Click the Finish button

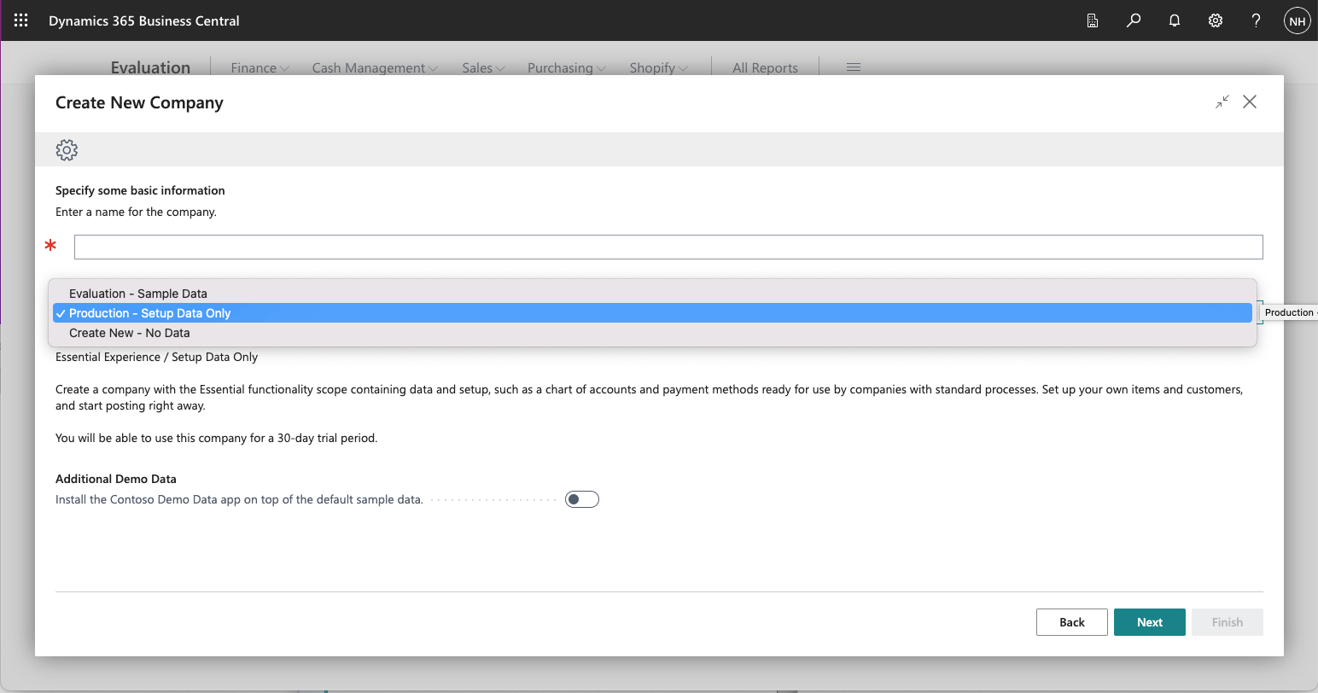point(1228,622)
